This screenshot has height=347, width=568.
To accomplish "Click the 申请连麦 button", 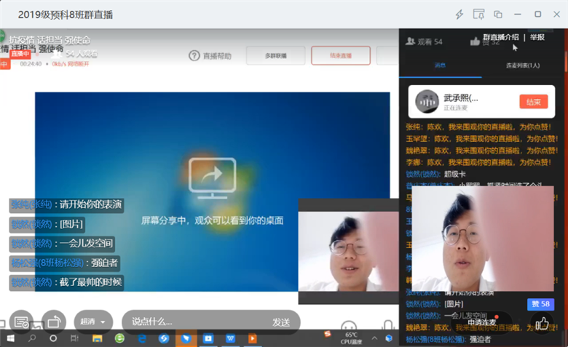I will [482, 322].
